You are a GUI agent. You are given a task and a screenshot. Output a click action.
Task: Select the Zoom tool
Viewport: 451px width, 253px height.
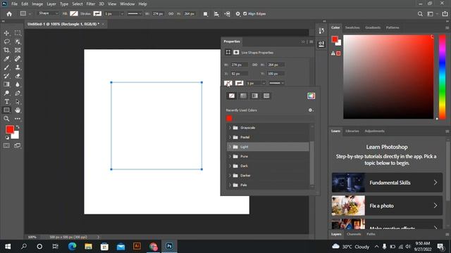coord(6,119)
